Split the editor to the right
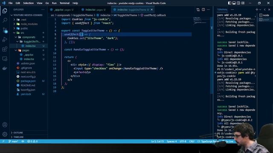Screen dimensions: 273x153 (203, 9)
